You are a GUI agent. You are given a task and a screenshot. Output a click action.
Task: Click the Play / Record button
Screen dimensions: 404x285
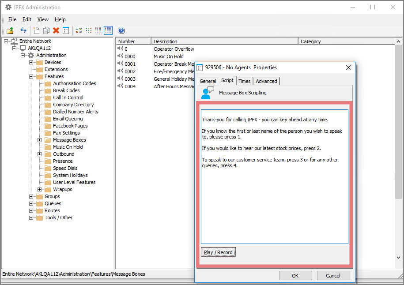click(218, 252)
